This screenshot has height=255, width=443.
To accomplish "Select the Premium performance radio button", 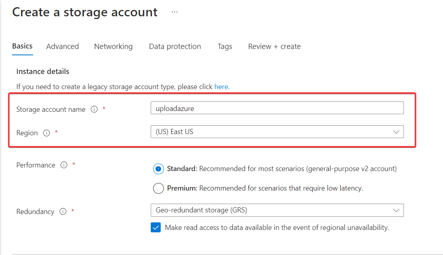I will [158, 188].
